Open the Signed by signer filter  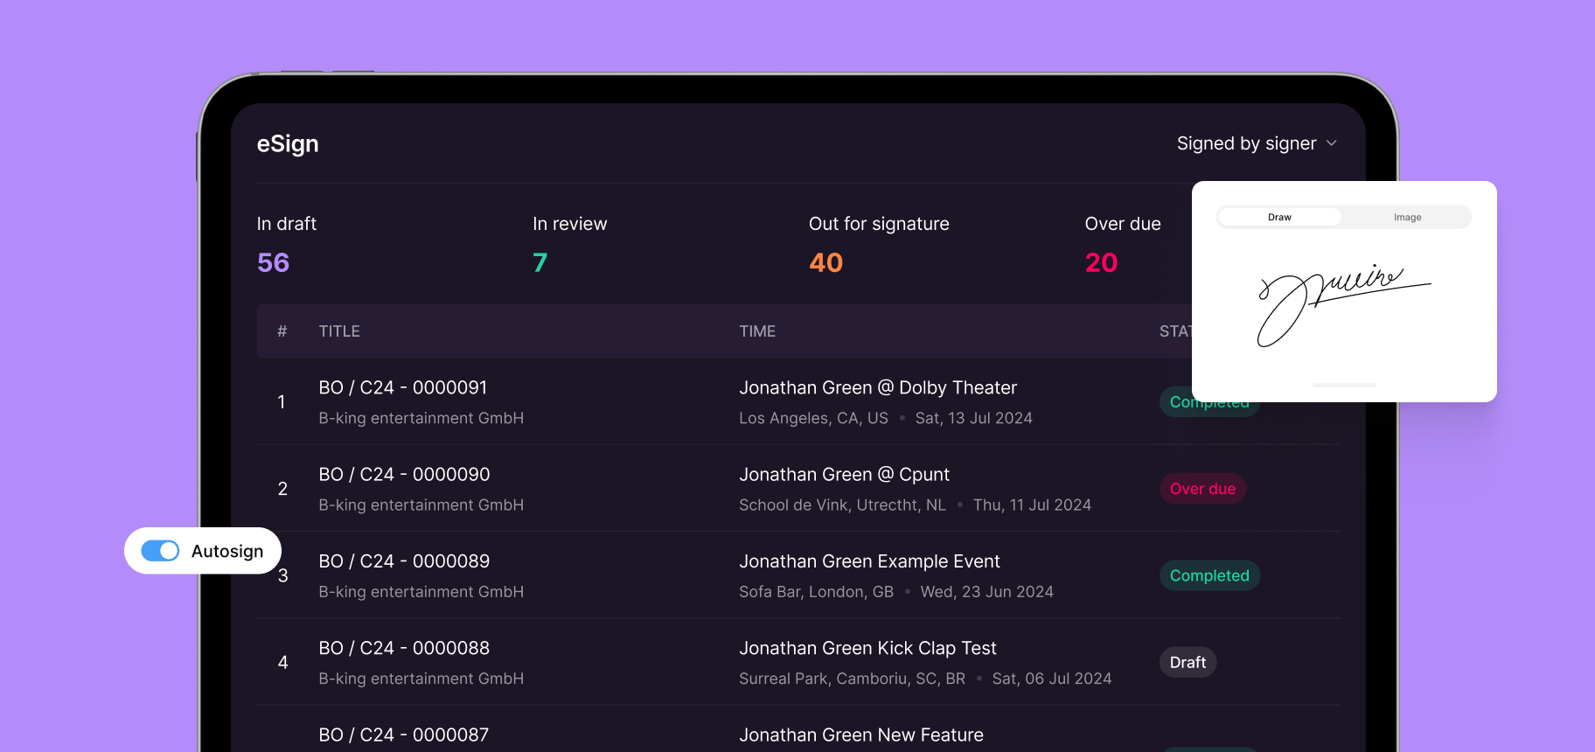[x=1246, y=143]
